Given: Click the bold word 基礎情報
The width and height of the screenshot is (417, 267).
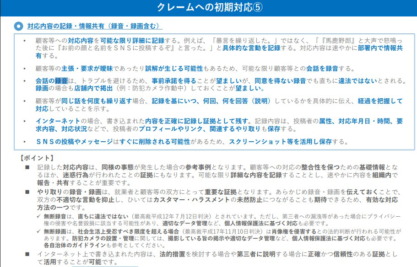Looking at the screenshot, I should point(372,167).
